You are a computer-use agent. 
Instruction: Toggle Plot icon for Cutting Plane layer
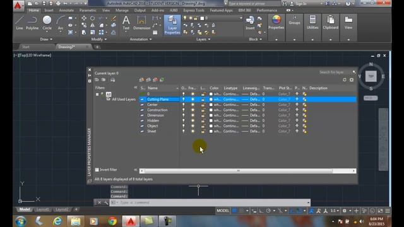point(297,99)
